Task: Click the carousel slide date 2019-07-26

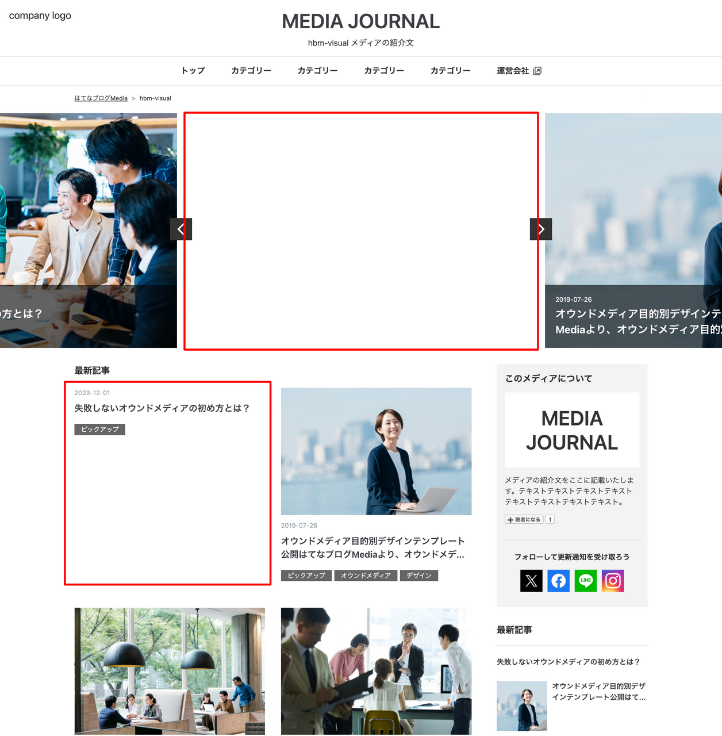Action: tap(573, 300)
